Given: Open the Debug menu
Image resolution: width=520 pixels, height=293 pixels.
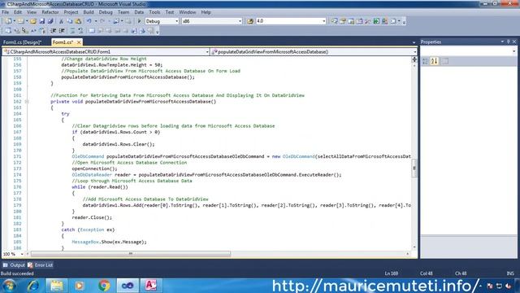Looking at the screenshot, I should pyautogui.click(x=106, y=12).
